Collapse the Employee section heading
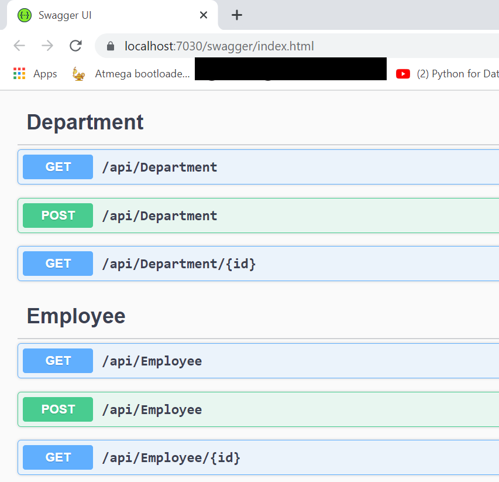This screenshot has width=499, height=482. [76, 316]
